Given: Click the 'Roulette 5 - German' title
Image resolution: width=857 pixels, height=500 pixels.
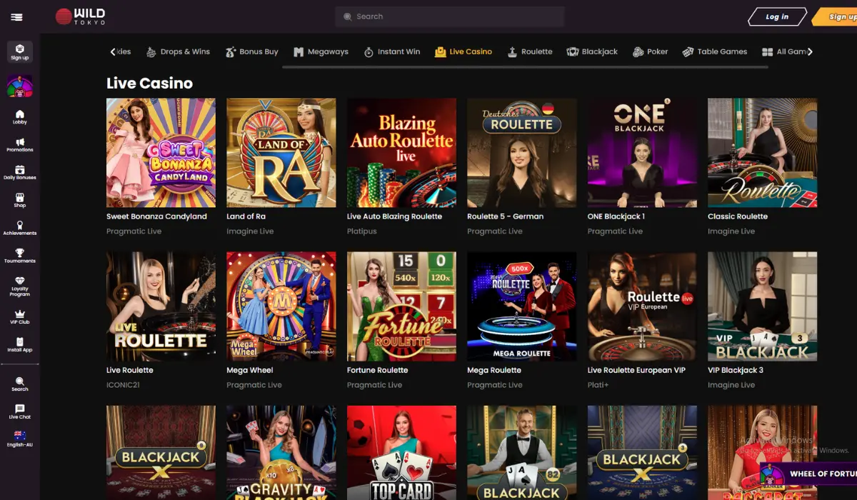Looking at the screenshot, I should [505, 216].
